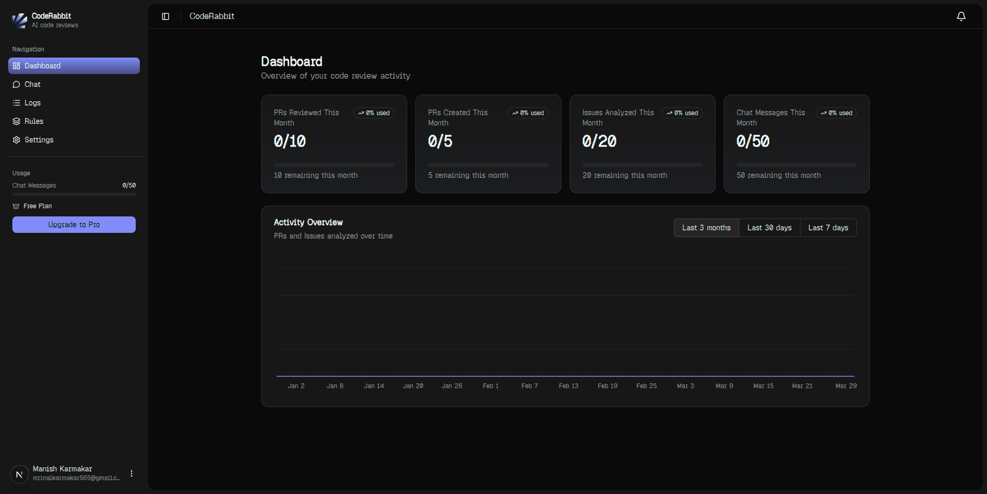Select the Last 3 months range
The height and width of the screenshot is (494, 987).
[706, 228]
